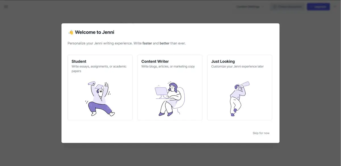Select "Write blogs, articles, or marketing copy" text
The height and width of the screenshot is (166, 341).
coord(168,67)
